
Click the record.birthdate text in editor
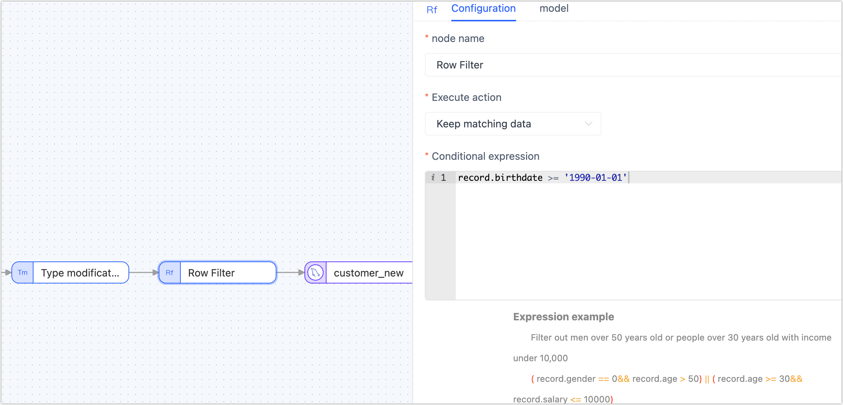tap(500, 177)
